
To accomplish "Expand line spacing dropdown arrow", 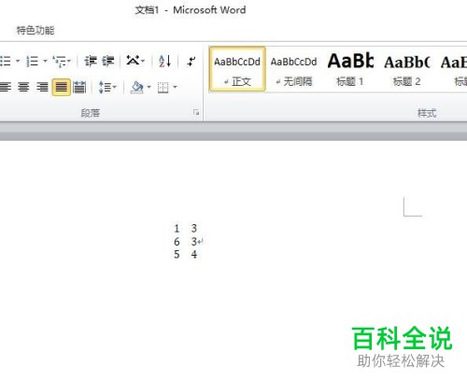I will click(115, 87).
